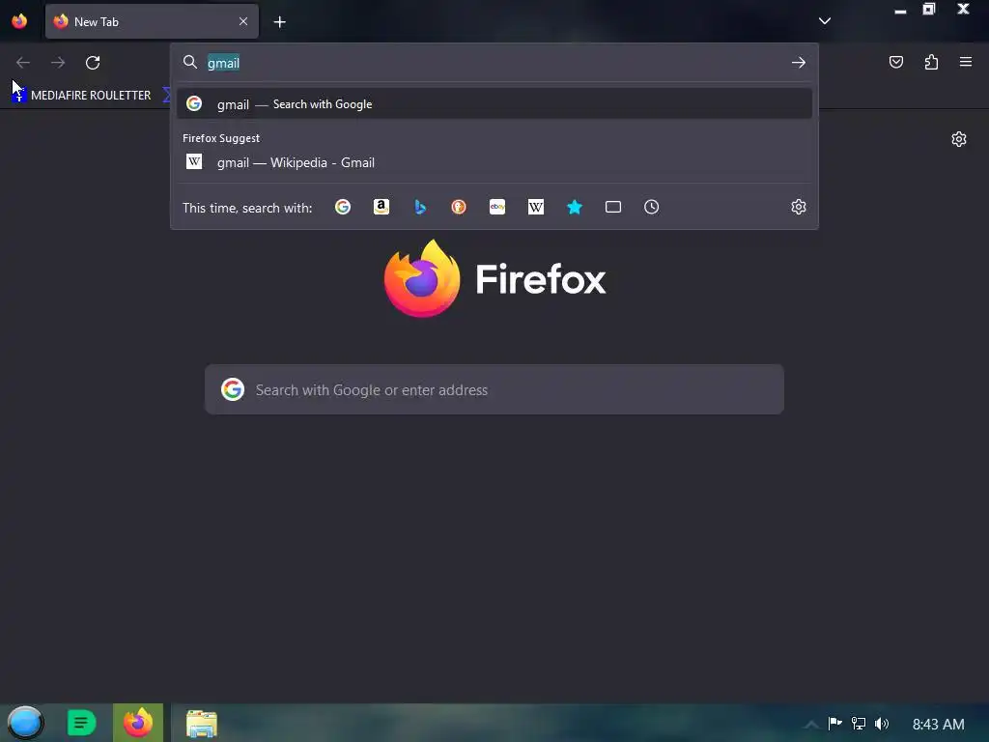Select gmail Search with Google suggestion
The image size is (989, 742).
494,104
